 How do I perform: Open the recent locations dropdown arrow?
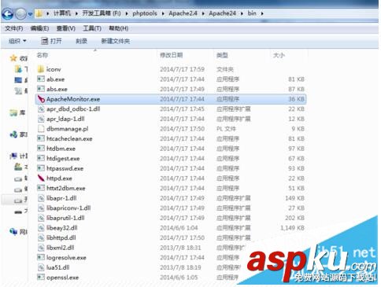30,14
